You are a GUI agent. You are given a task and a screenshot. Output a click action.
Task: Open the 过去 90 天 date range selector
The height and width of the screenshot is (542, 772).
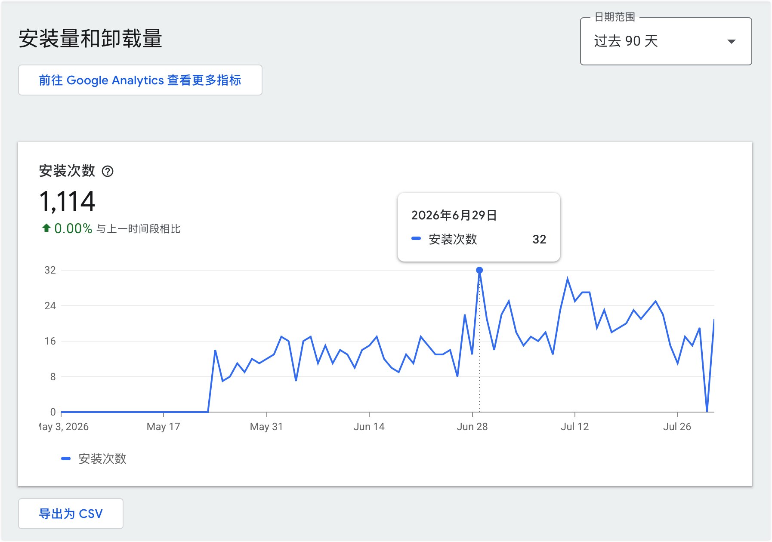point(666,41)
